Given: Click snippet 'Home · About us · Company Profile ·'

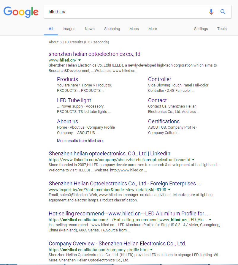Looking at the screenshot, I should click(x=87, y=127).
